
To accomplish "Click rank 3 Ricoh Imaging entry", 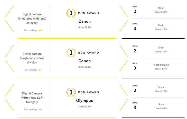I will 158,67.
